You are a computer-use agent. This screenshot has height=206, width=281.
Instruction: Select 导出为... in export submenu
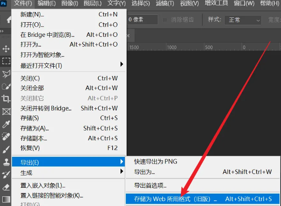(203, 172)
